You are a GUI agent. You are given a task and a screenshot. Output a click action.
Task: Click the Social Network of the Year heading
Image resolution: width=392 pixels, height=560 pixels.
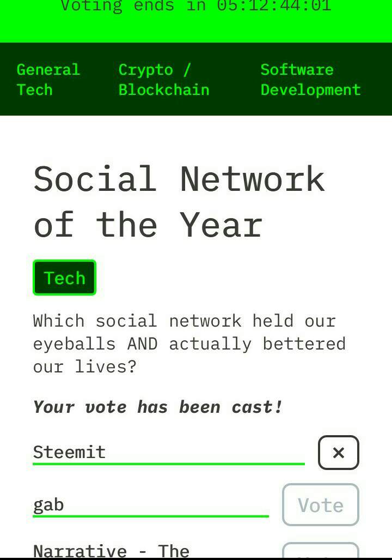click(179, 202)
